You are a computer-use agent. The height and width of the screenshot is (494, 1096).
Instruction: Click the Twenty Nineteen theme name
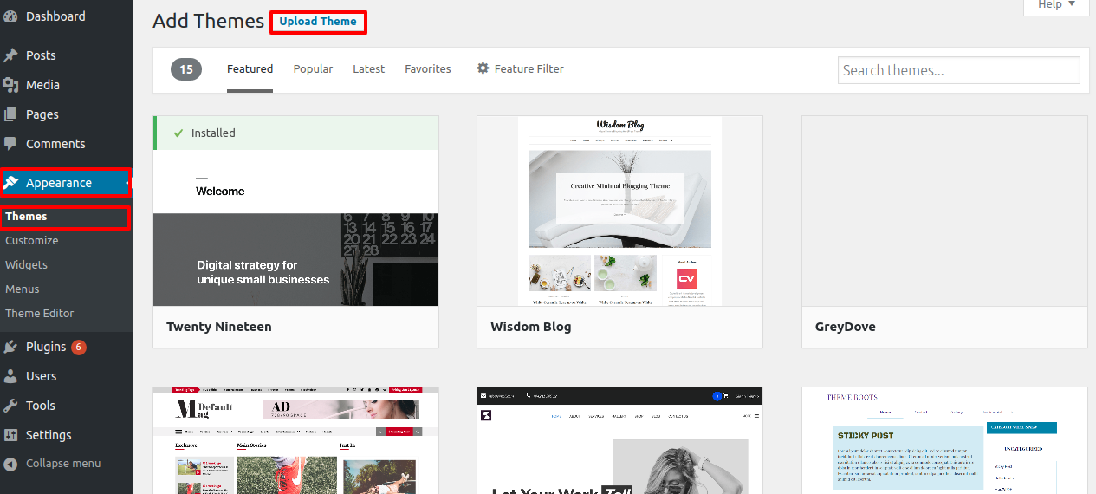(219, 327)
